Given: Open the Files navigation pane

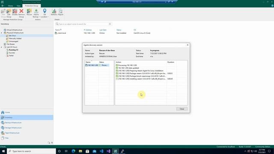Looking at the screenshot, I should pos(27,138).
